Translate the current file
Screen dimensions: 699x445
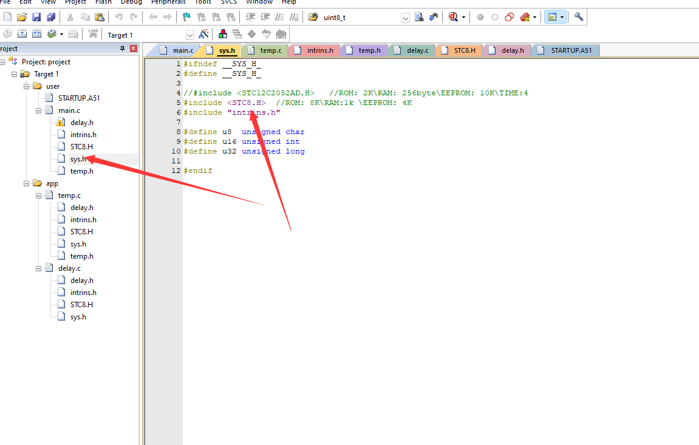[7, 34]
